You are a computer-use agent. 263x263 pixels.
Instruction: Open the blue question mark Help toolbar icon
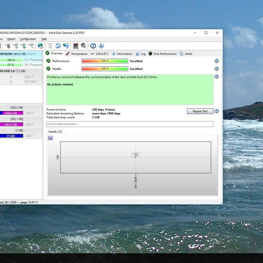(x=93, y=46)
